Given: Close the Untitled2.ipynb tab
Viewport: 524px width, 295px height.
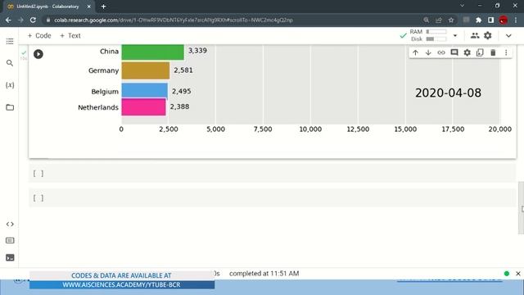Looking at the screenshot, I should click(89, 7).
